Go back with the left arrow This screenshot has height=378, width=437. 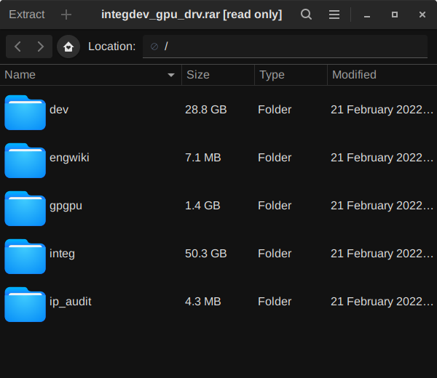coord(18,47)
